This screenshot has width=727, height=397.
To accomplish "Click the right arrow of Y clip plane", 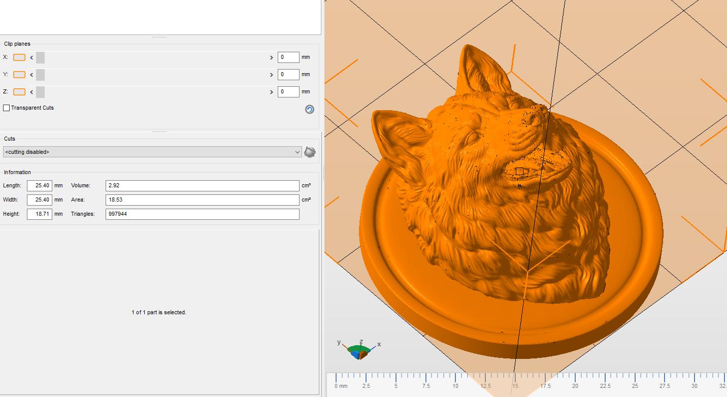I will (271, 75).
